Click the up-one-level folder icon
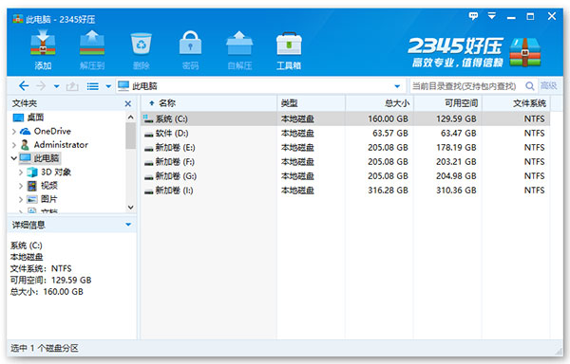This screenshot has height=364, width=570. pyautogui.click(x=72, y=86)
